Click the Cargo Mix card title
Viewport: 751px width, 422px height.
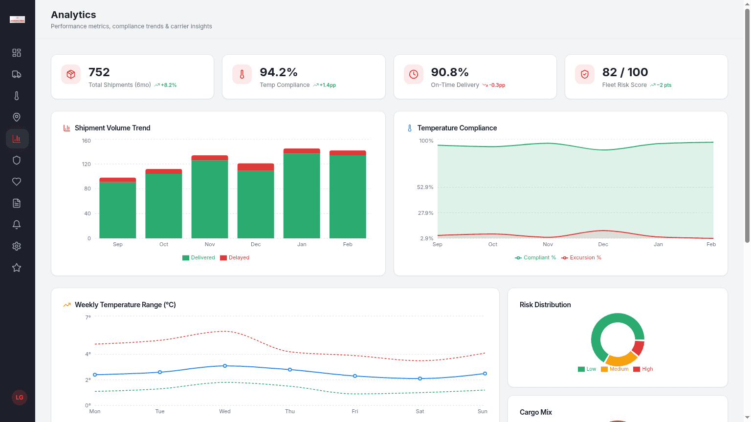click(x=536, y=412)
